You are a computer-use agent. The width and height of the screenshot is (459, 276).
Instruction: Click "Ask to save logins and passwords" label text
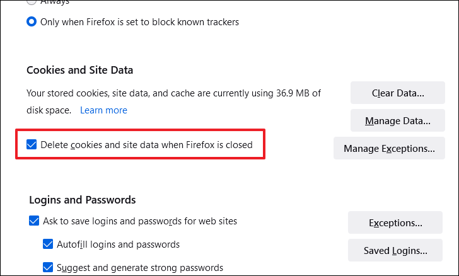click(140, 221)
